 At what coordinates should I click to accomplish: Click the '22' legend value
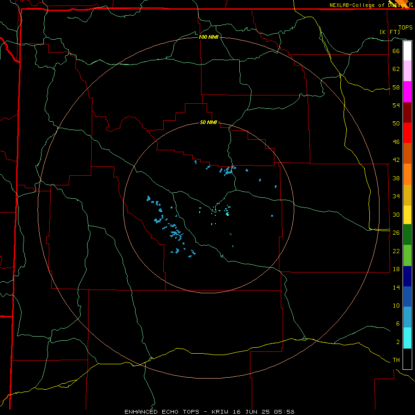pyautogui.click(x=396, y=251)
